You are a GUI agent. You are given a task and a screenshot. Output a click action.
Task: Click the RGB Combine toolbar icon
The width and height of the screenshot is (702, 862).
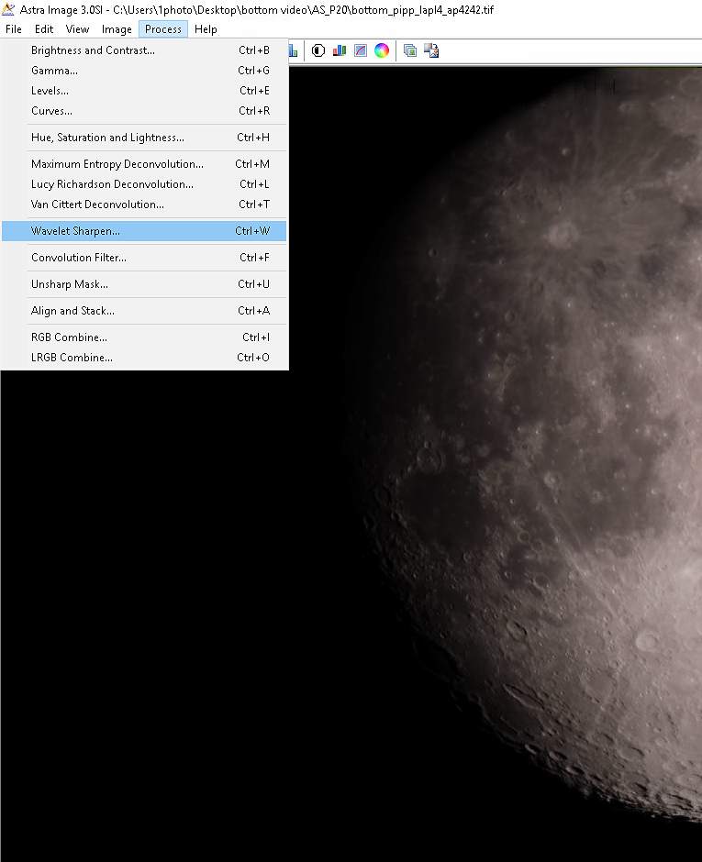431,50
